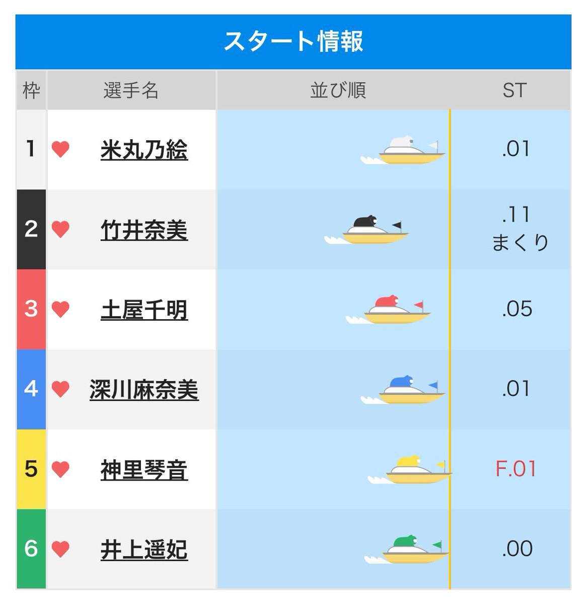
Task: Toggle the heart favorite for 土屋千明
Action: pyautogui.click(x=60, y=309)
